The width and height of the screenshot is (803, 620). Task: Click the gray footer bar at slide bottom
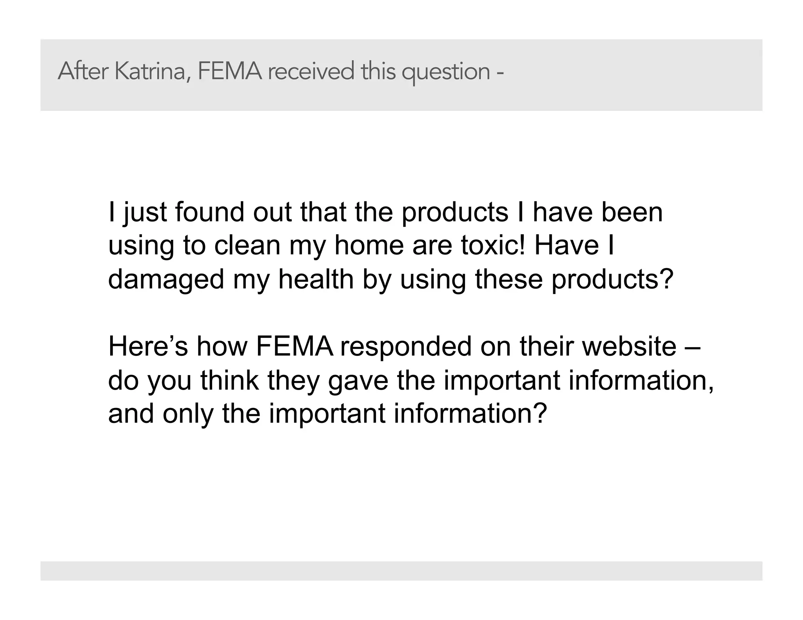click(401, 570)
